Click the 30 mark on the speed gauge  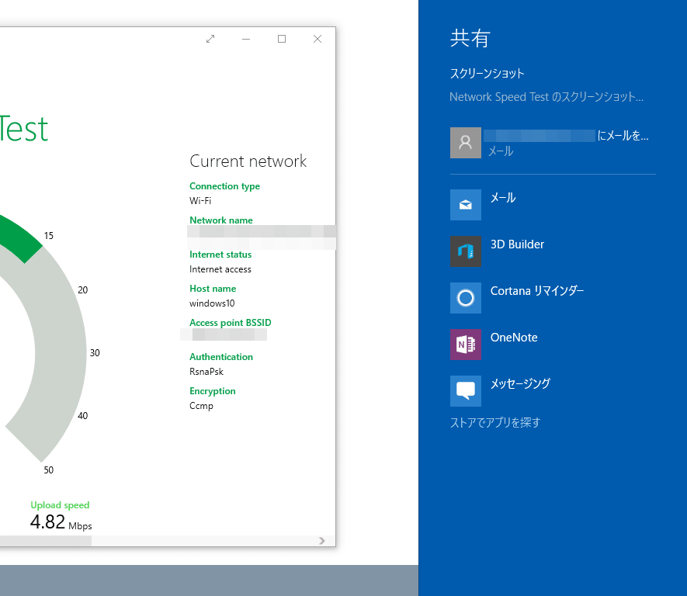95,353
